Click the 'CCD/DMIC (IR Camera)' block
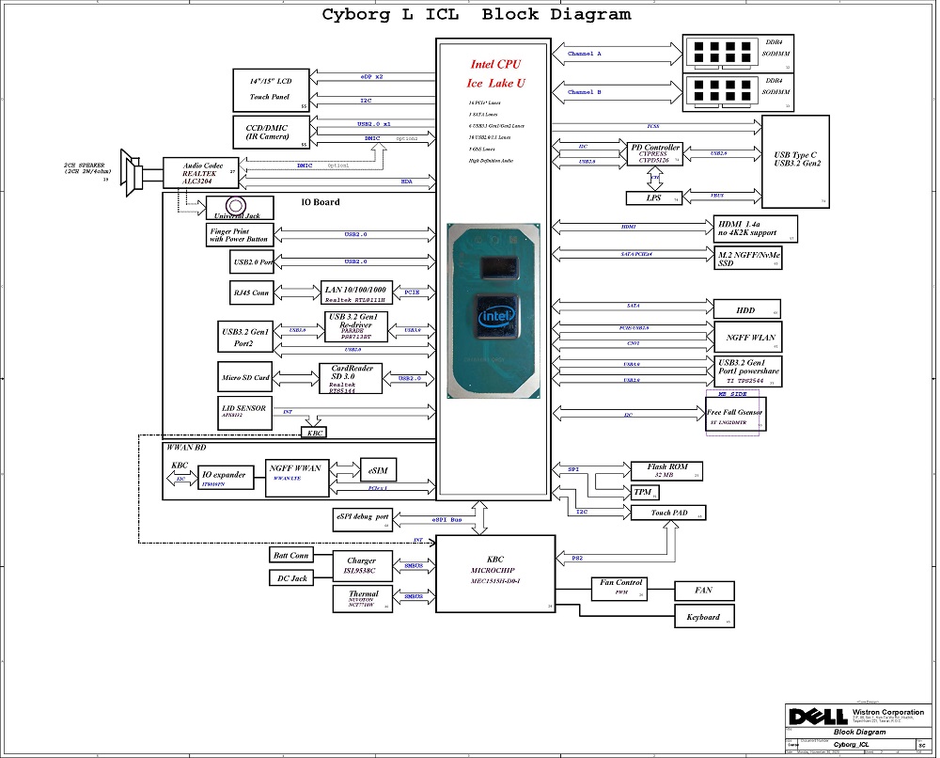940x758 pixels. tap(271, 132)
